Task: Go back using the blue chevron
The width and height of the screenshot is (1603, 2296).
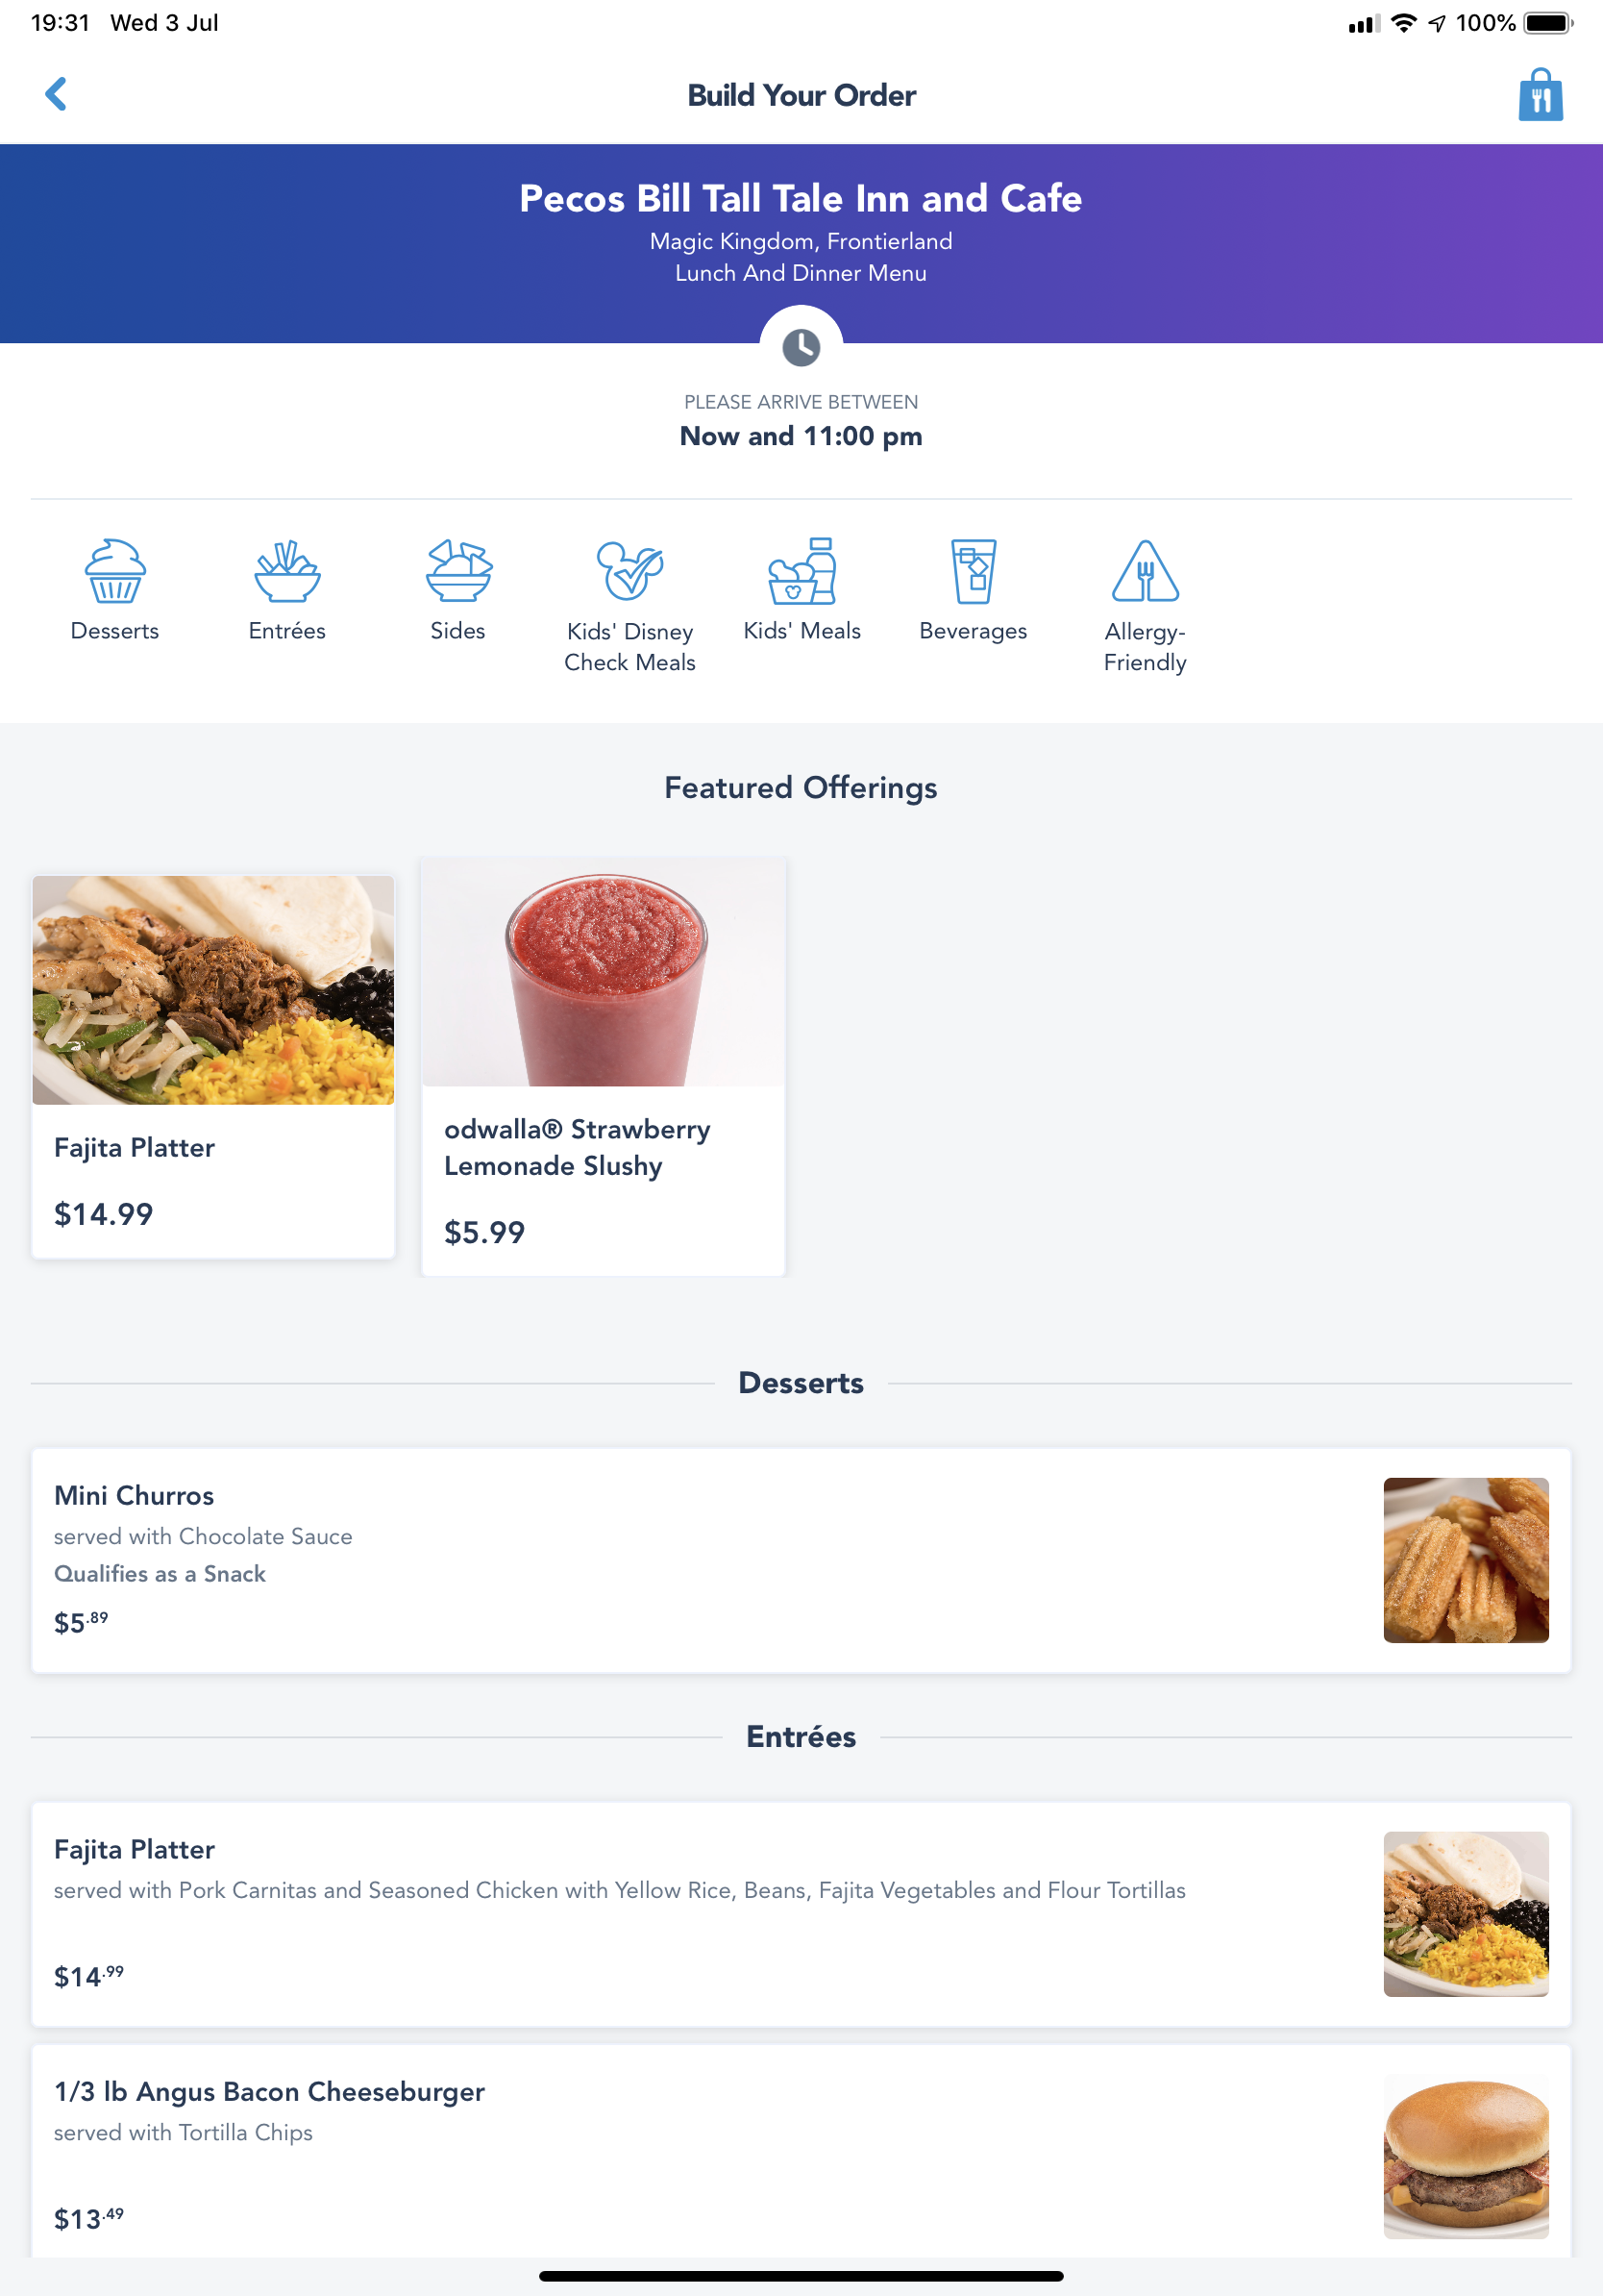Action: [x=56, y=94]
